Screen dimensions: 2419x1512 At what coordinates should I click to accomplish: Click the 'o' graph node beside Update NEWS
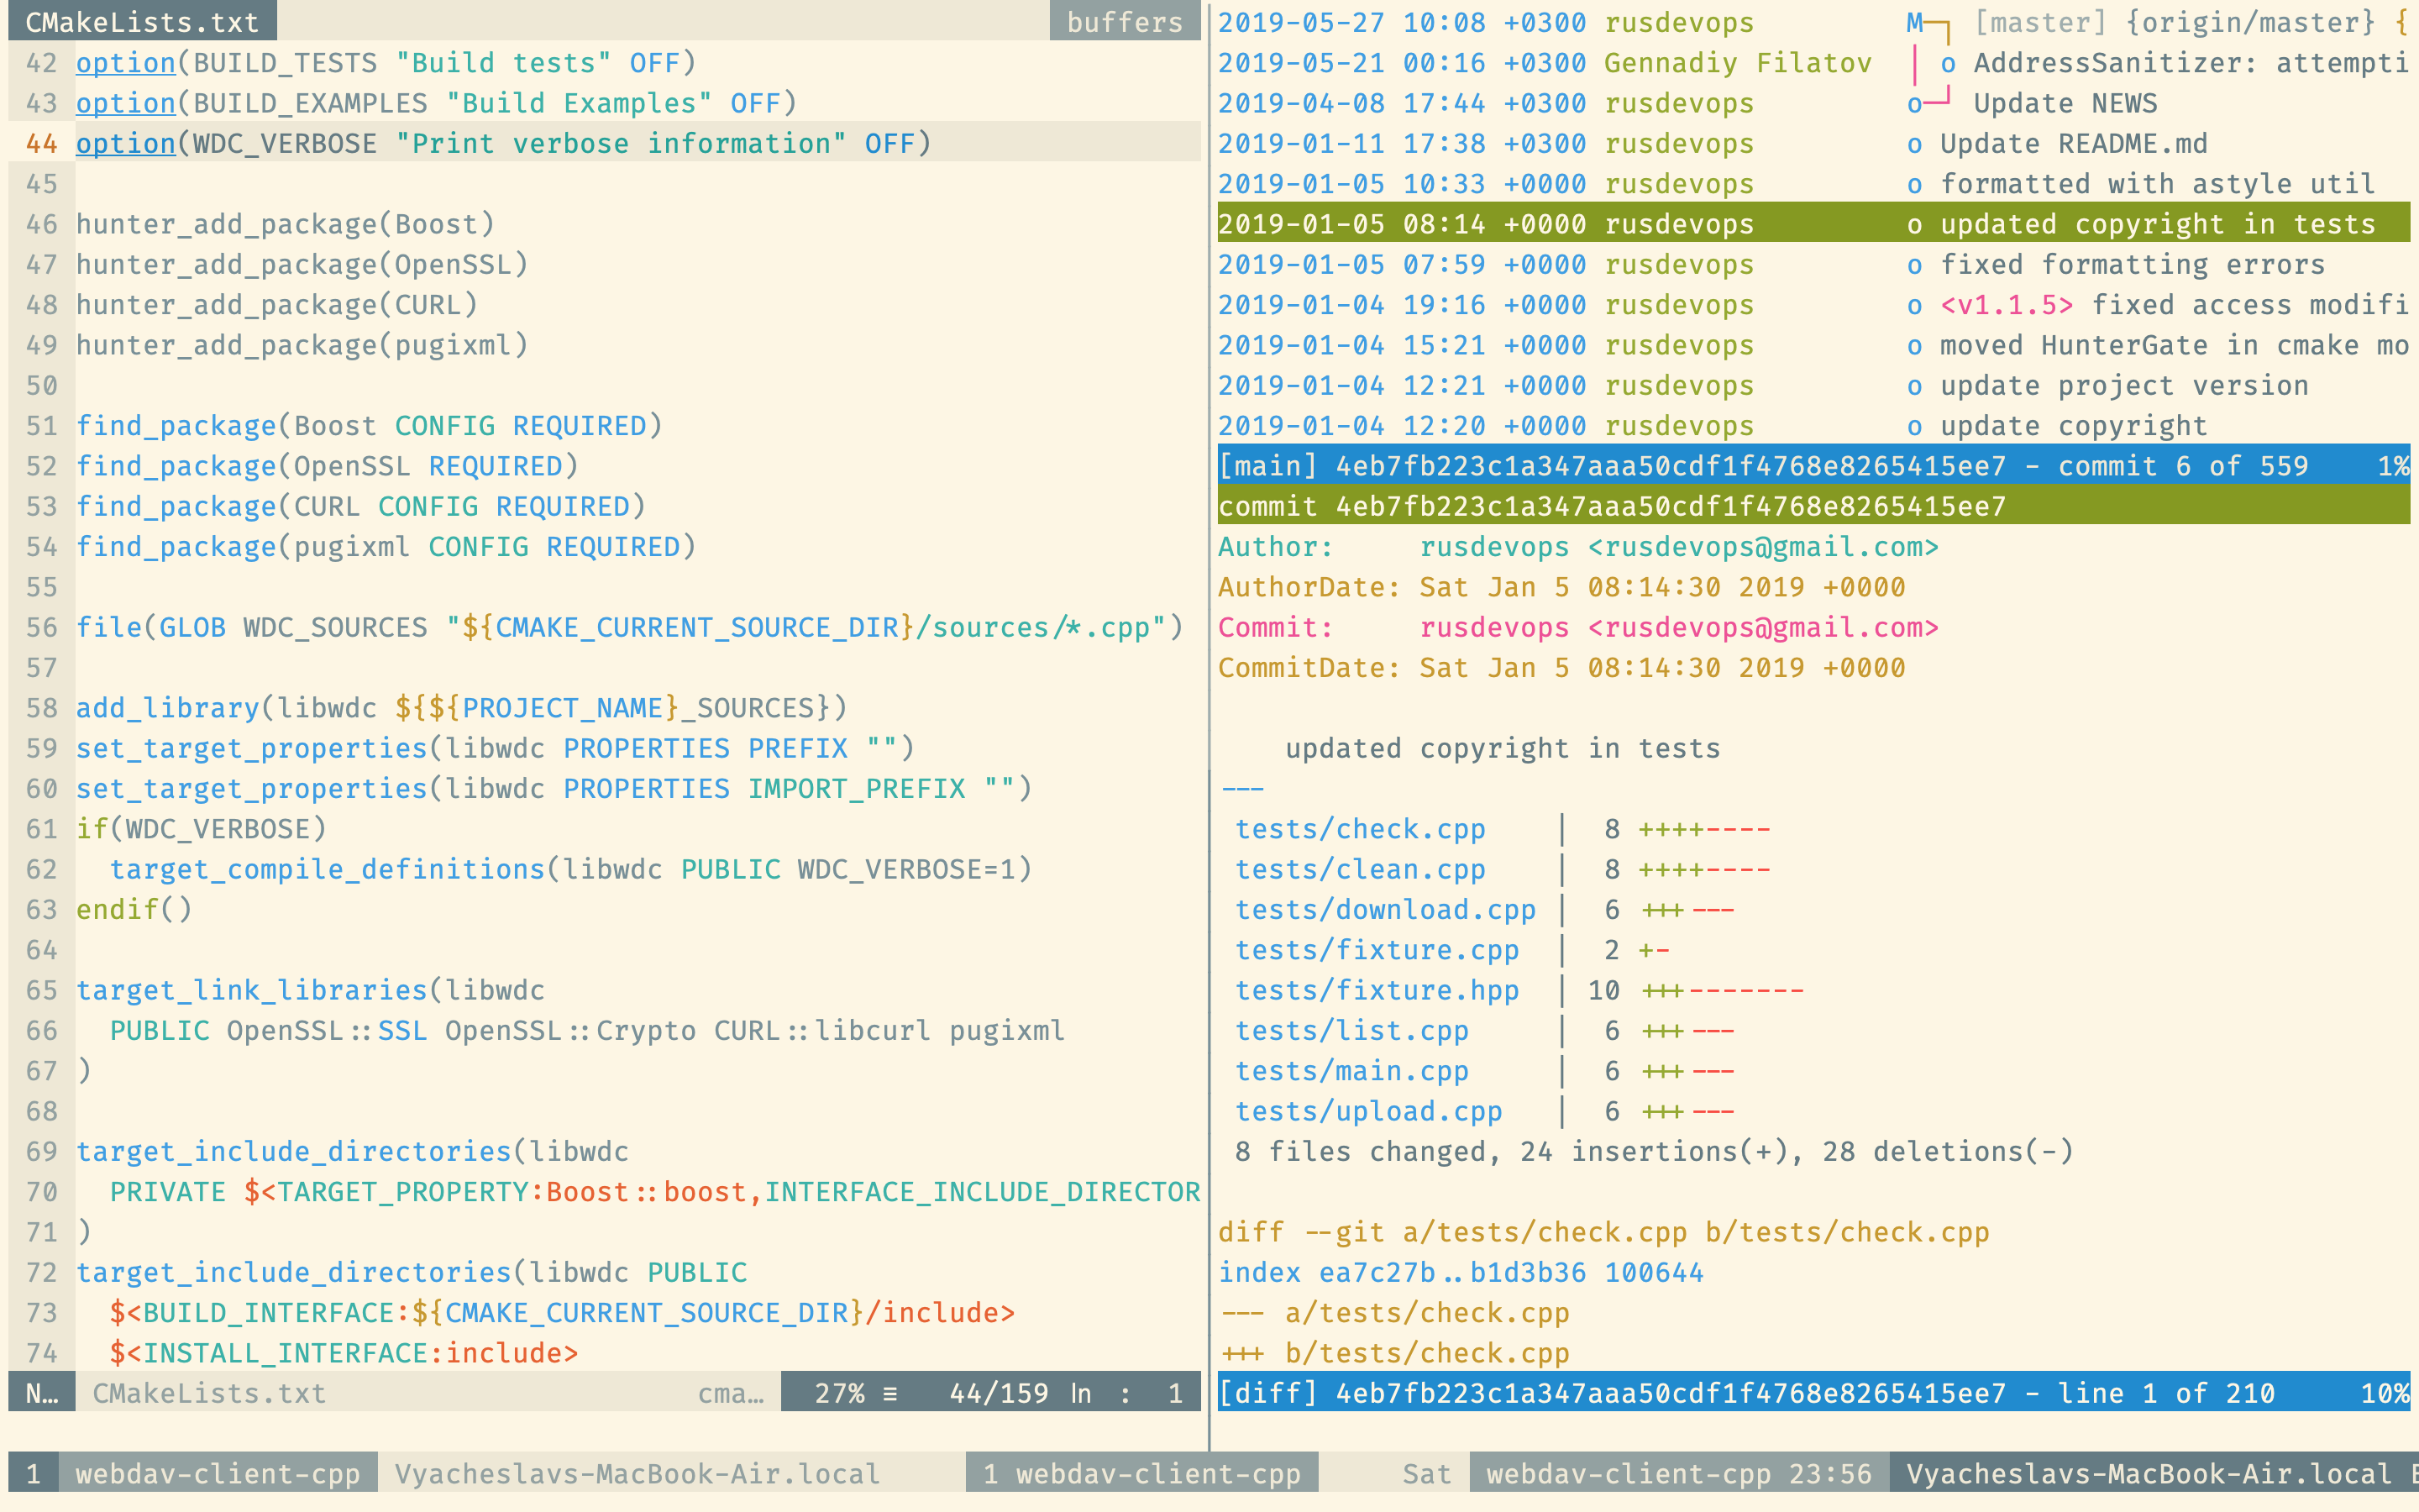point(1915,103)
